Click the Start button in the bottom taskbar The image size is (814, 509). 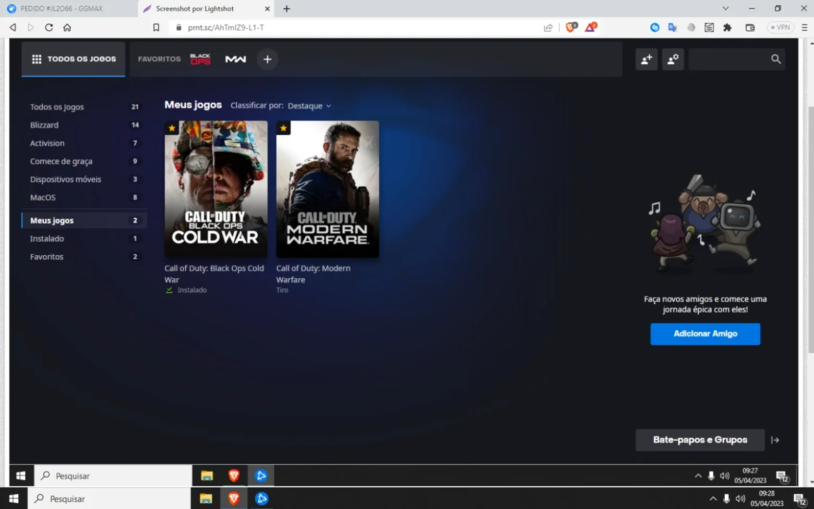[14, 499]
